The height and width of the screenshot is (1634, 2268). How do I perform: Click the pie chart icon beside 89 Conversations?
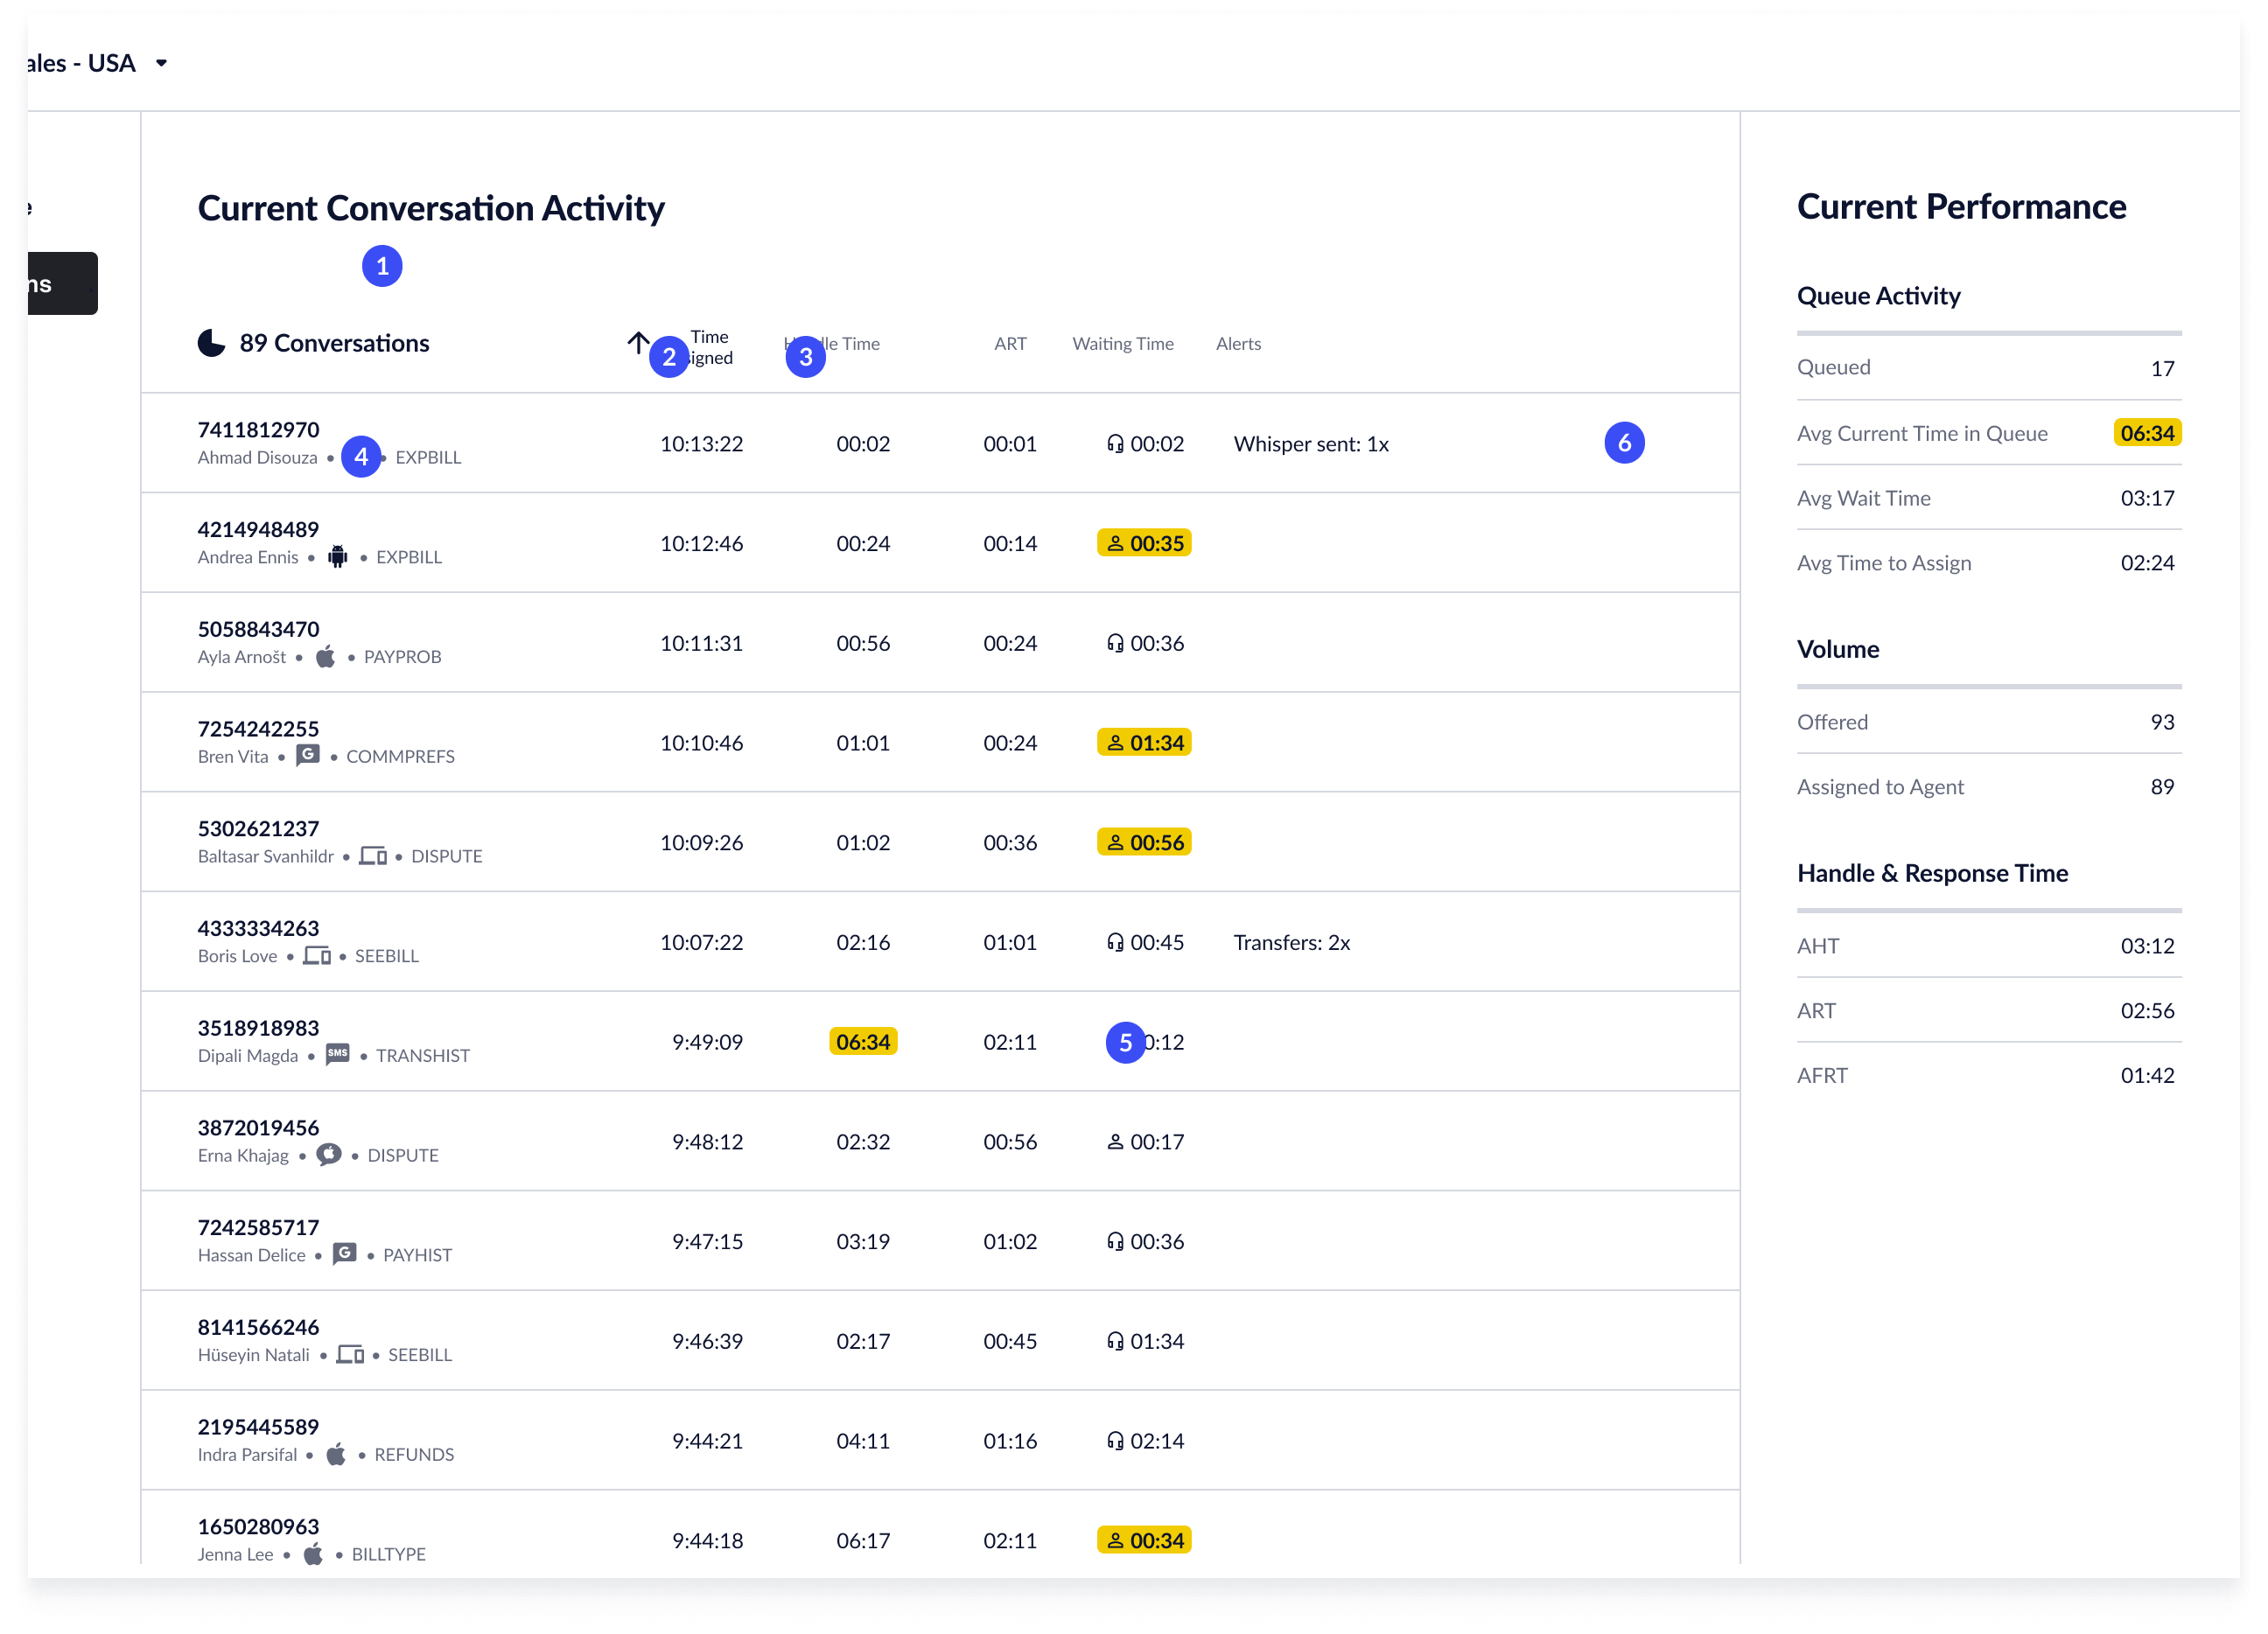coord(211,344)
